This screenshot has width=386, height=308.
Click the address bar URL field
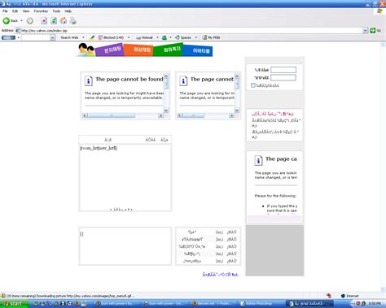click(191, 31)
